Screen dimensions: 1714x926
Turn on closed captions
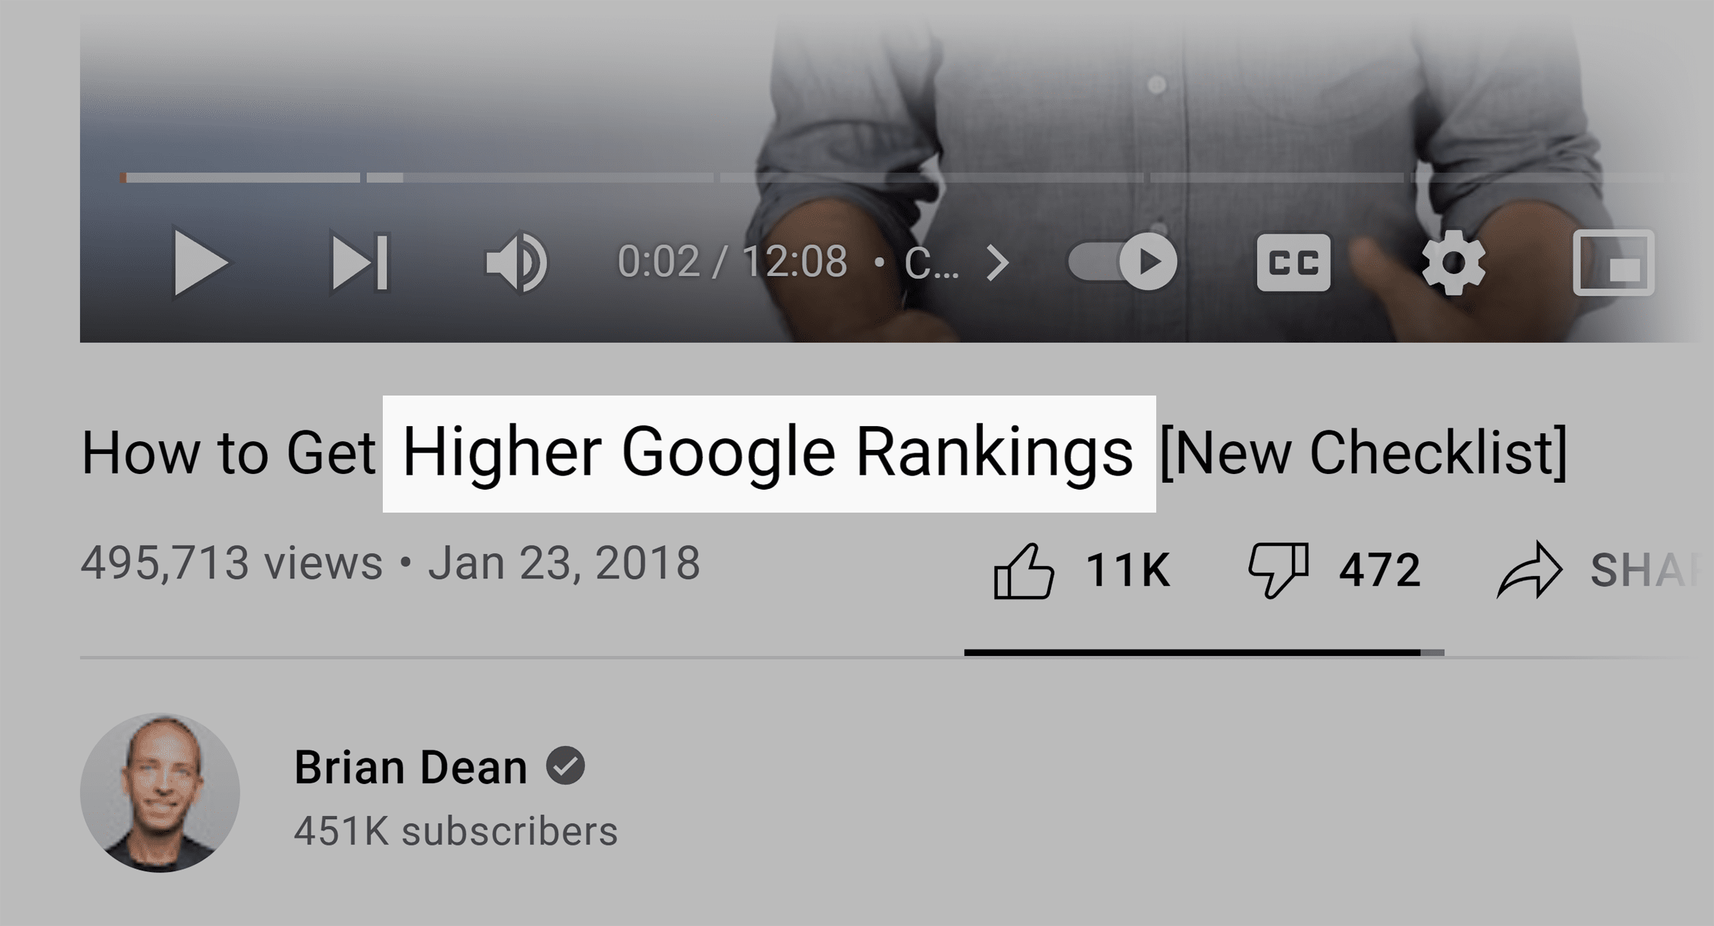[x=1293, y=262]
